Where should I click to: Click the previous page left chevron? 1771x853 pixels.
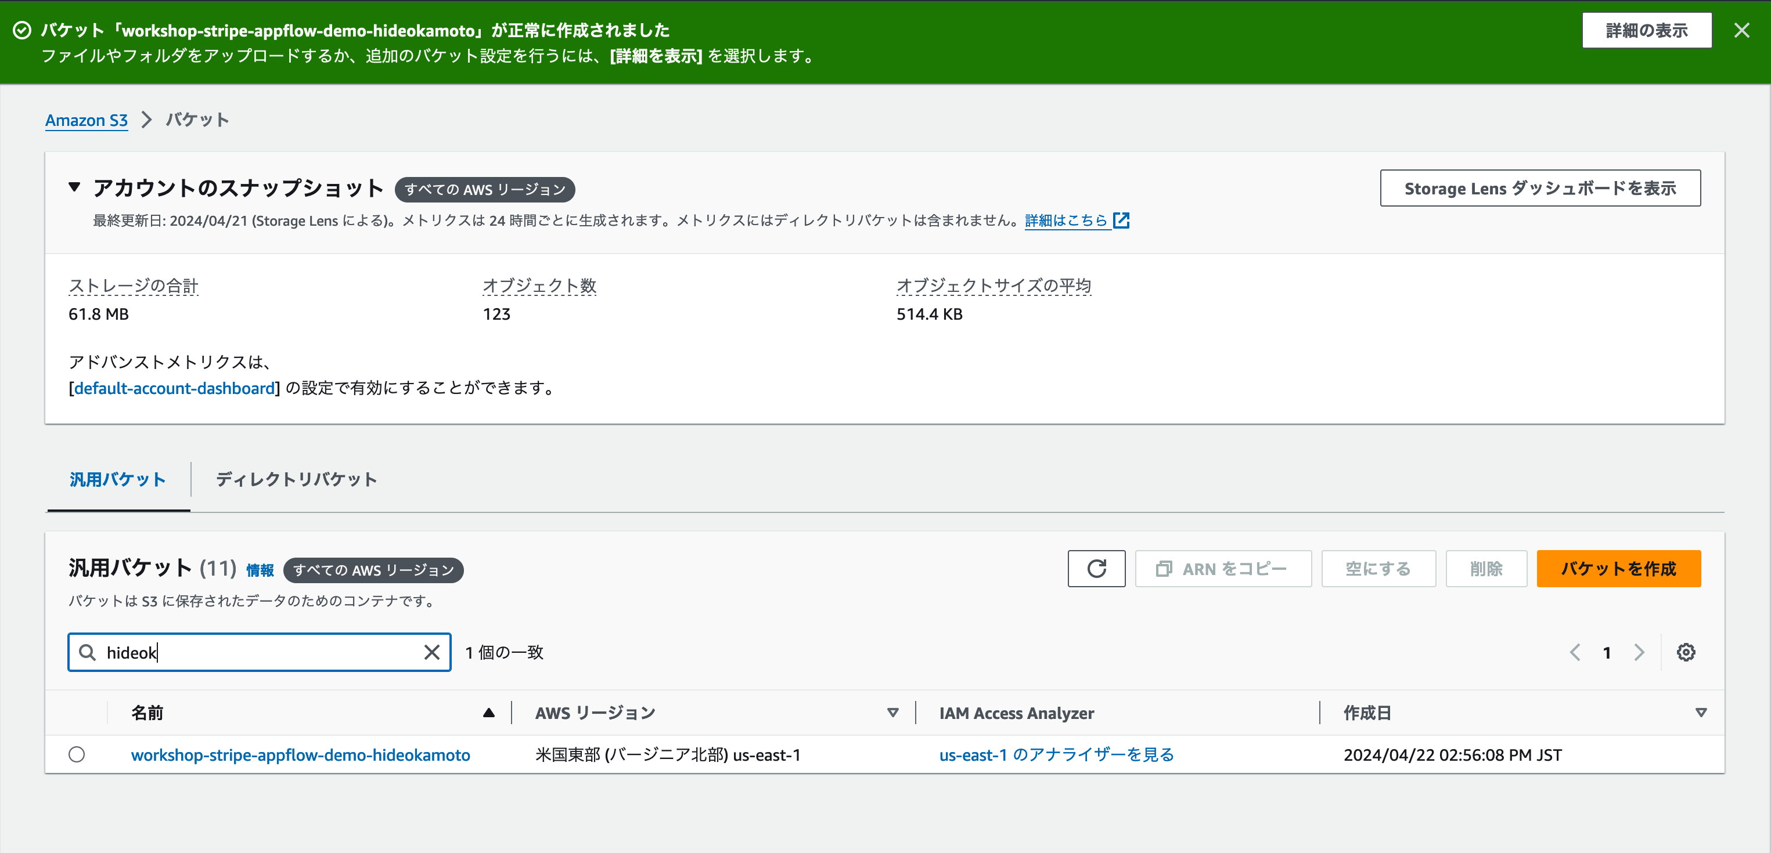tap(1575, 652)
